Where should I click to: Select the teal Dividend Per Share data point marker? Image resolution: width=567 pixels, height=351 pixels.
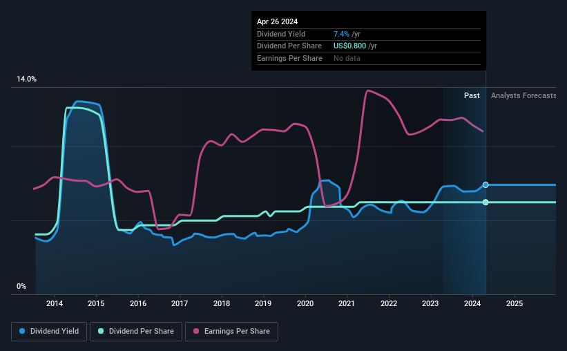[x=486, y=202]
